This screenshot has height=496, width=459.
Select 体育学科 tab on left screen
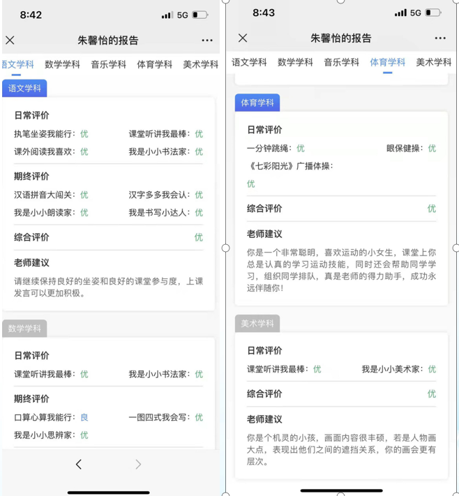[x=155, y=65]
